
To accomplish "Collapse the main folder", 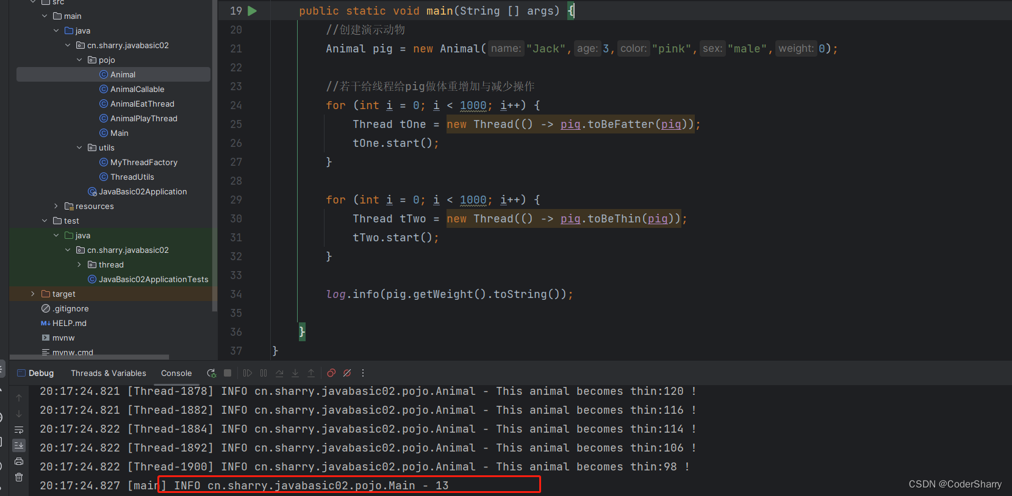I will pyautogui.click(x=45, y=16).
